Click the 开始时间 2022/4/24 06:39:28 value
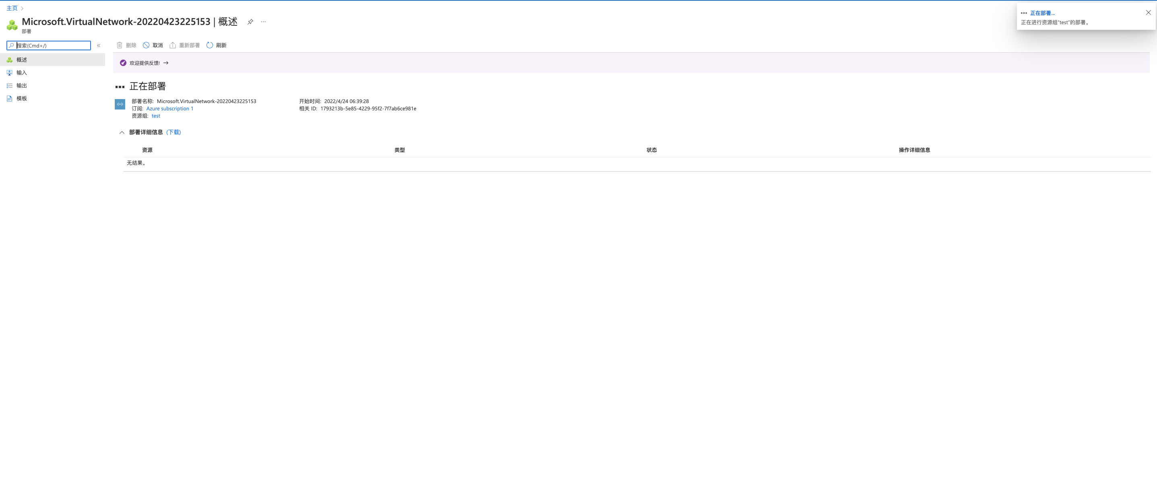 (346, 101)
